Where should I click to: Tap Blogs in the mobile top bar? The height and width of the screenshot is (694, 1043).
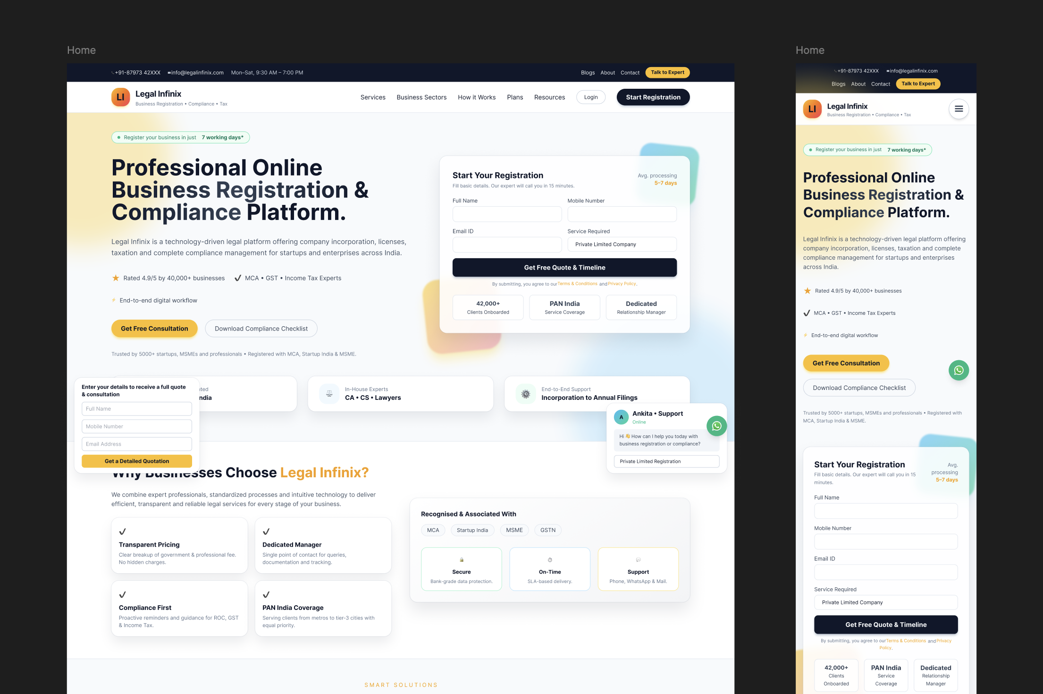click(x=838, y=84)
